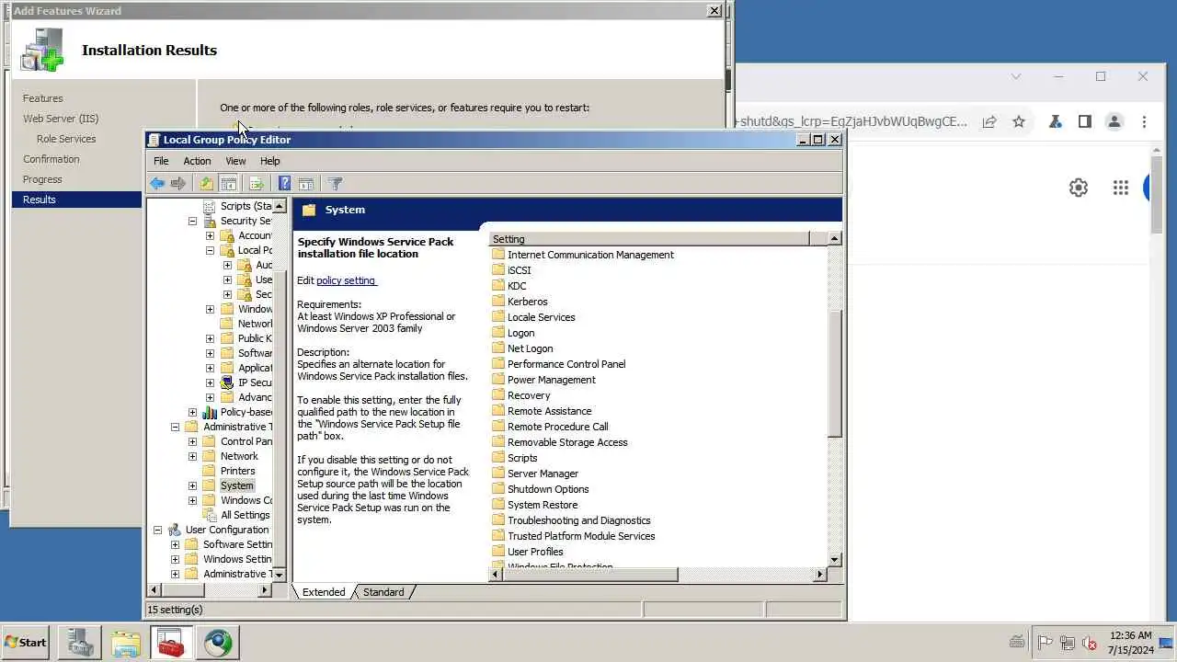Open the Chrome Labs flask icon
This screenshot has height=662, width=1177.
[1056, 121]
